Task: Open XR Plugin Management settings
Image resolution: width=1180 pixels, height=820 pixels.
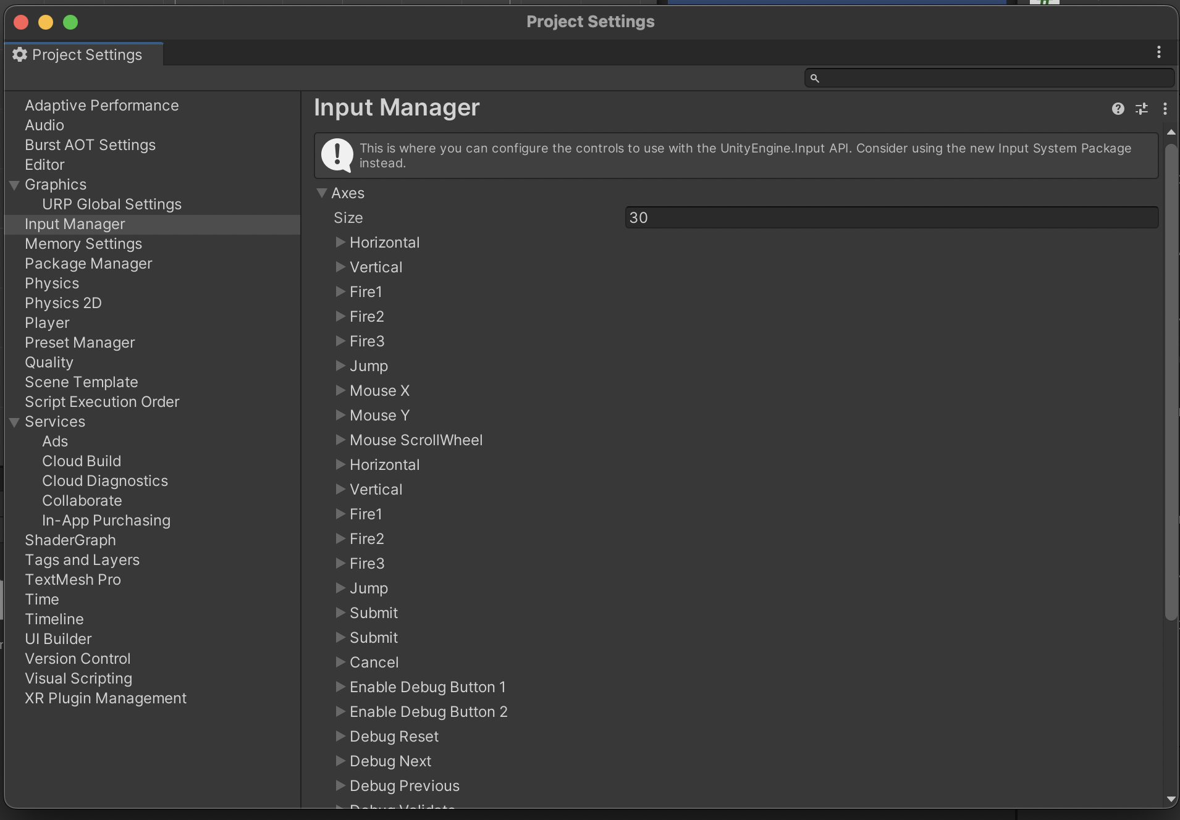Action: (106, 698)
